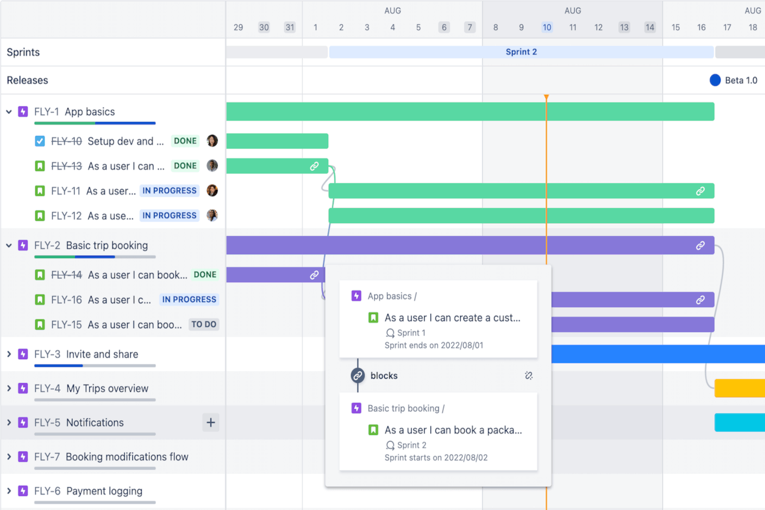
Task: Add a child issue to FLY-5 Notifications
Action: click(x=211, y=423)
